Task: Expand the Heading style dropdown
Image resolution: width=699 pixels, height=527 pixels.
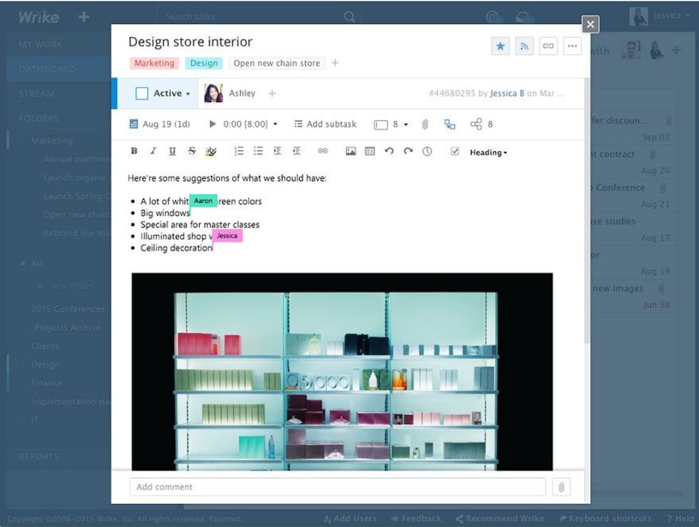Action: point(489,153)
